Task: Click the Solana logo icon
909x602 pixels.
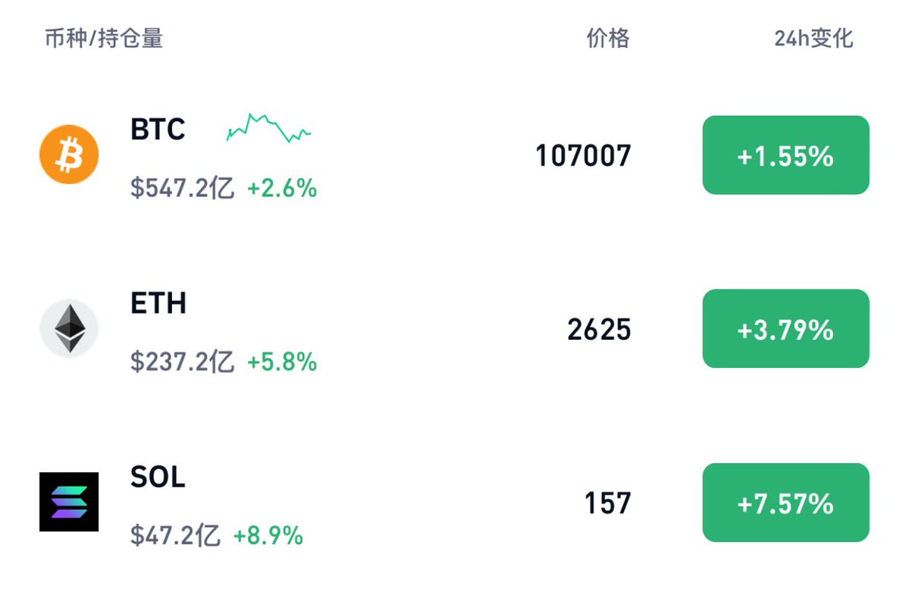Action: pyautogui.click(x=69, y=502)
